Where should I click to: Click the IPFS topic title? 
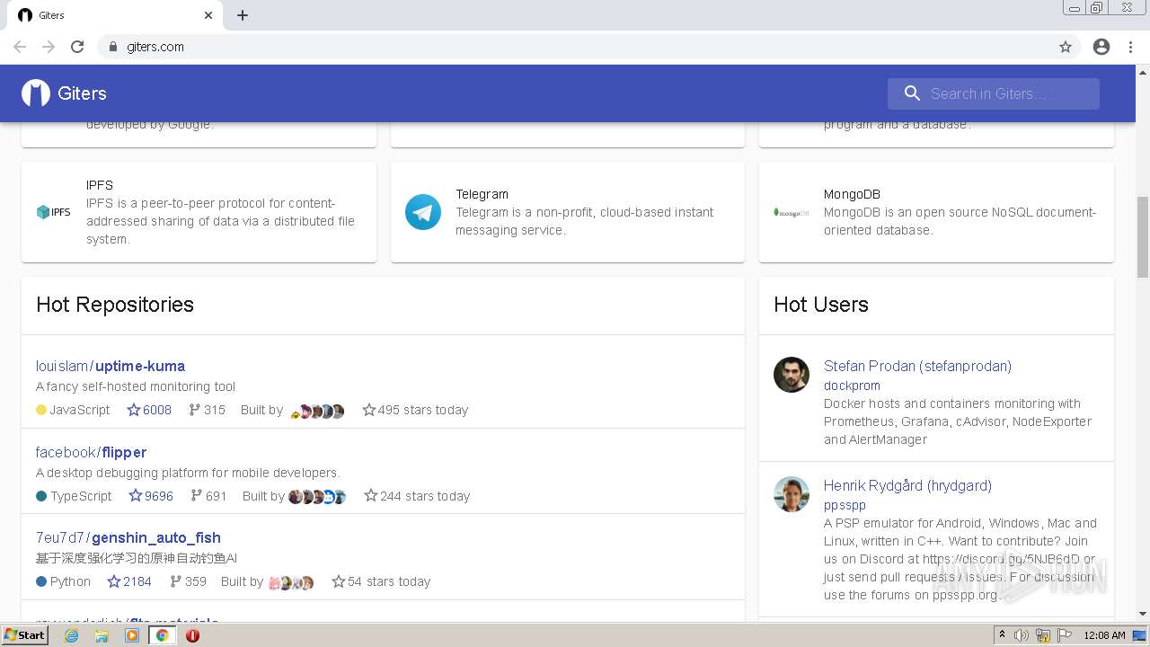[100, 185]
